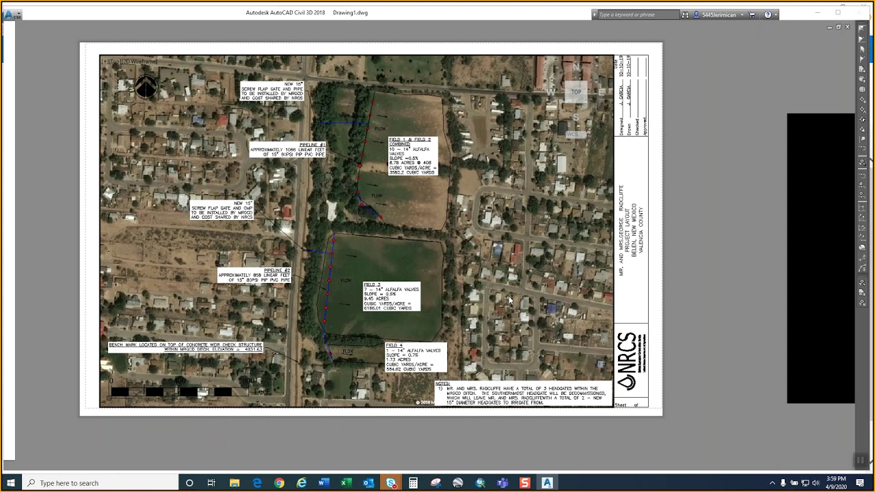Viewport: 875px width, 492px height.
Task: Click the N compass direction on ViewCube
Action: point(577,67)
